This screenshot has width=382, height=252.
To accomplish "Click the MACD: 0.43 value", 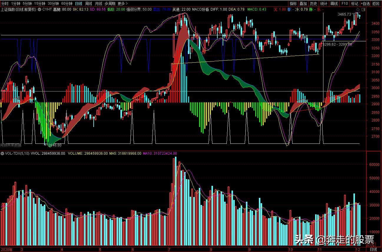I will (x=257, y=9).
